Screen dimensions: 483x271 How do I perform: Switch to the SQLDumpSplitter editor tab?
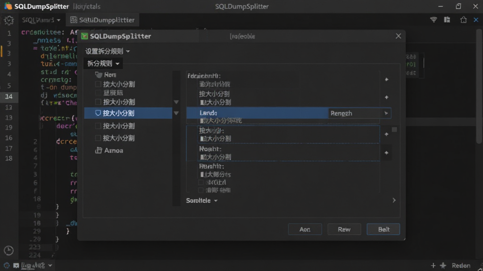[102, 20]
